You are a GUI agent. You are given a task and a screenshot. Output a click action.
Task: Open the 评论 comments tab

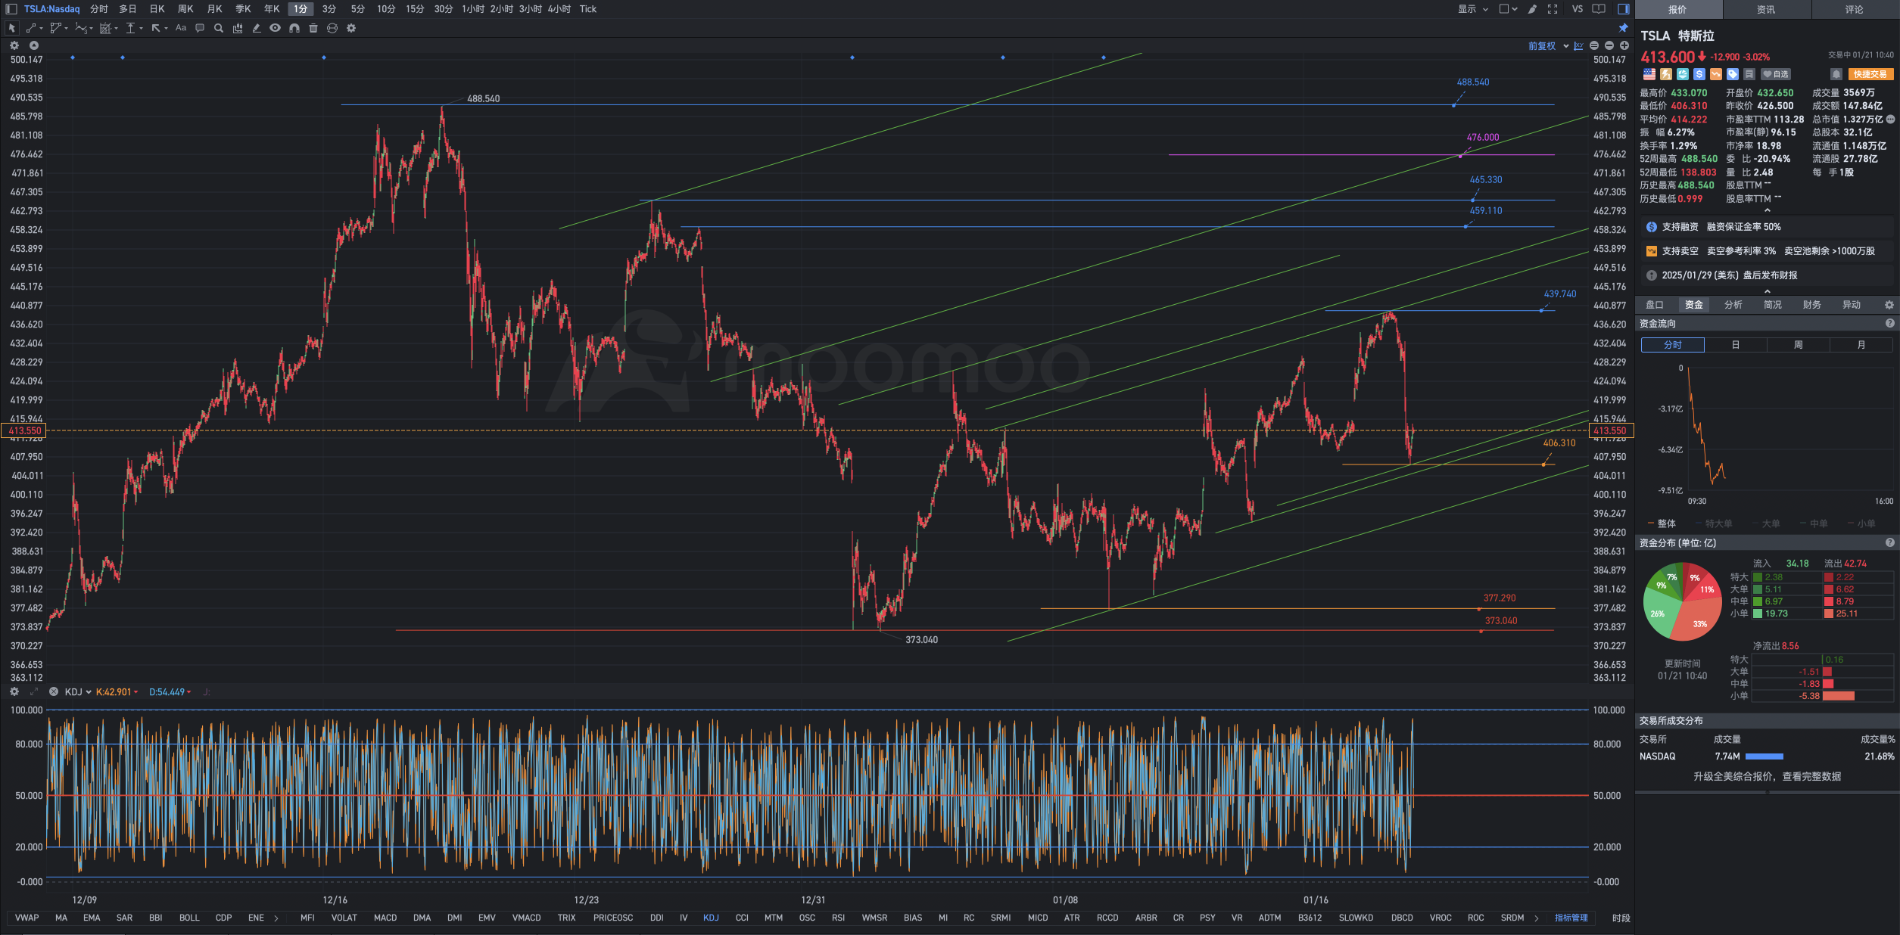click(1855, 9)
